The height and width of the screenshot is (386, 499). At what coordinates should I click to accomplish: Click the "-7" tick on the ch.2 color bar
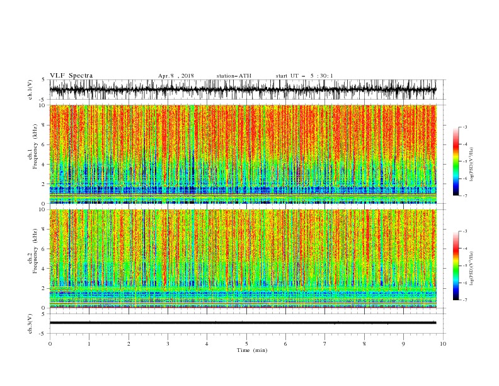pyautogui.click(x=465, y=300)
